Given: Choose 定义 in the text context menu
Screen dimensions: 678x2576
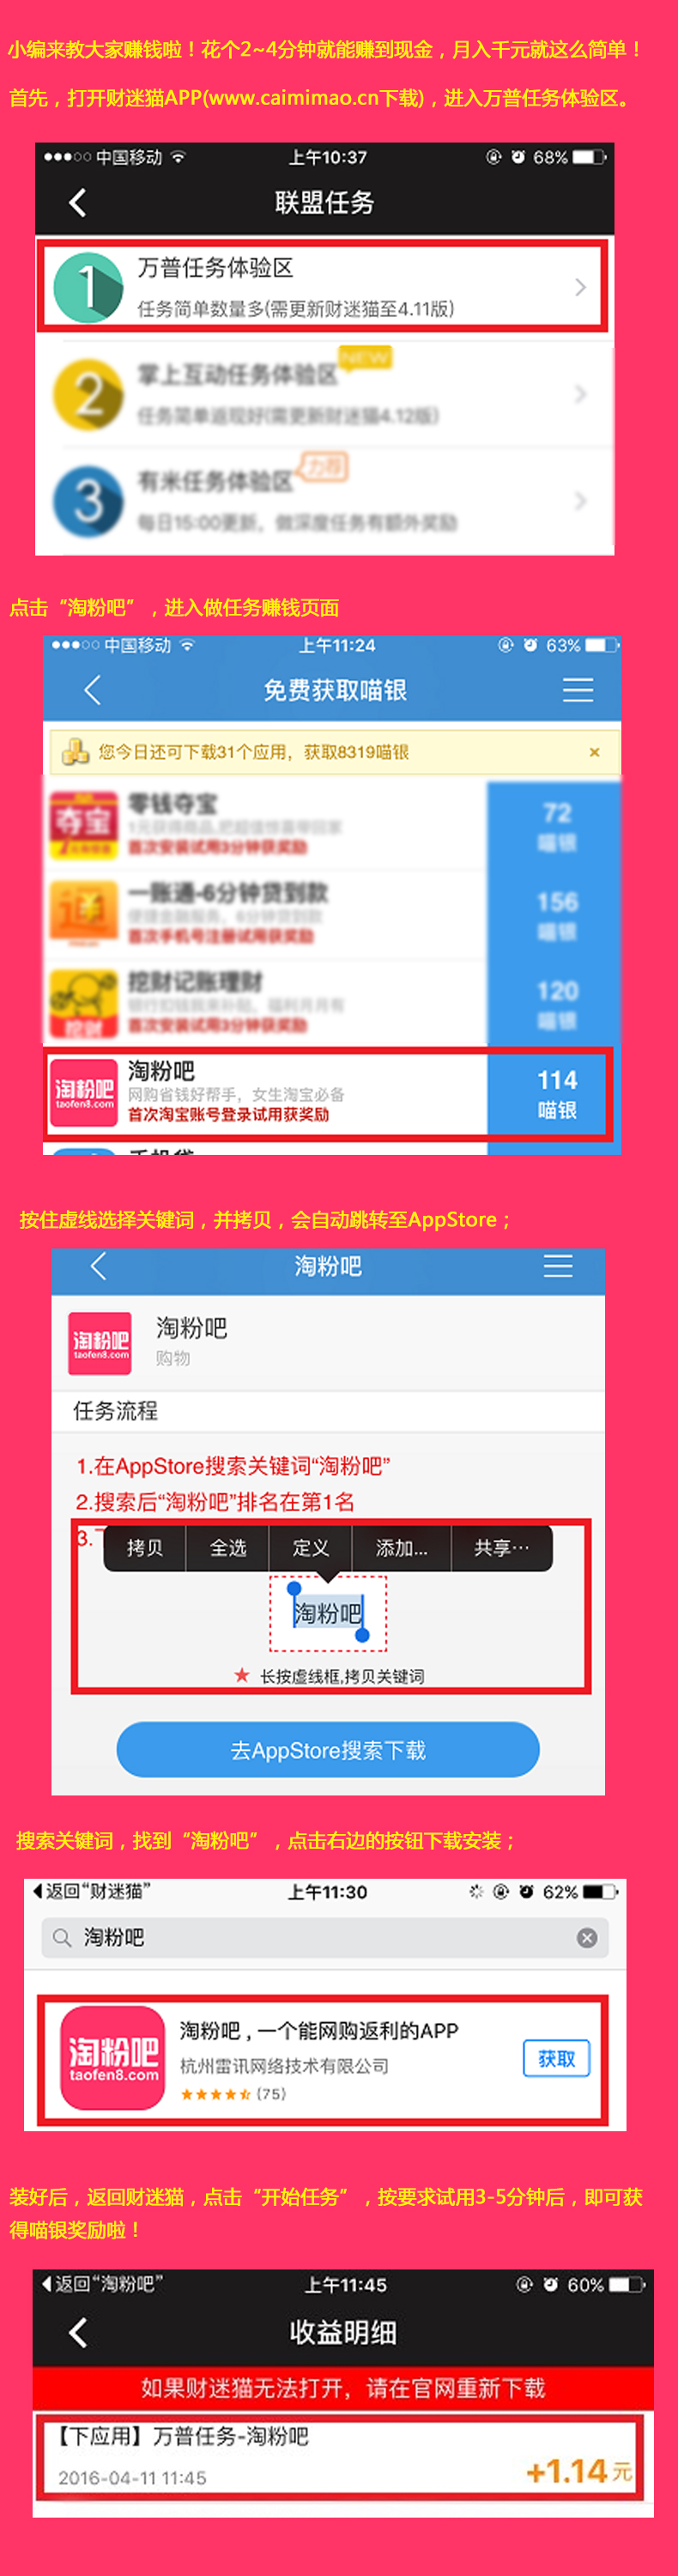Looking at the screenshot, I should (x=311, y=1548).
